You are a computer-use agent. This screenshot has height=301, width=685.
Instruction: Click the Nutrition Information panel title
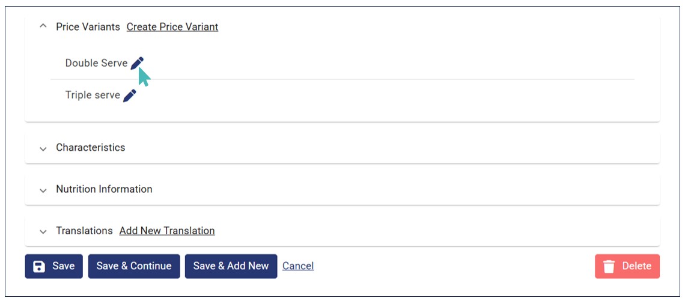[x=104, y=189]
